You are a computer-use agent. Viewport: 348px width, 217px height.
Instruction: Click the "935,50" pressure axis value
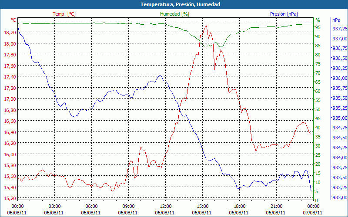340,98
